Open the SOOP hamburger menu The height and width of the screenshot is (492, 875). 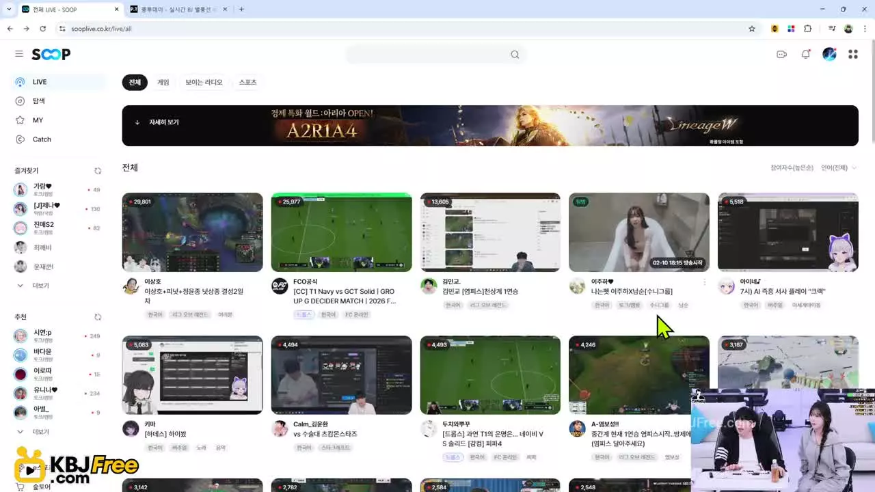(19, 54)
